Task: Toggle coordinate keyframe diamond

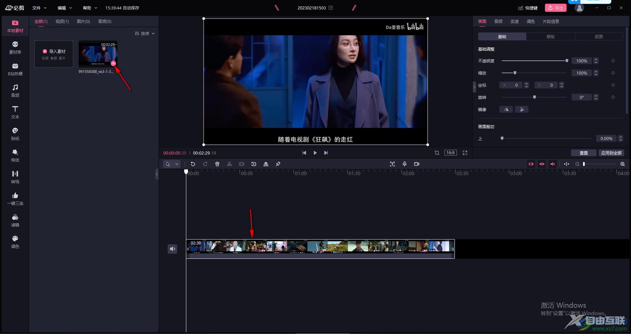Action: (x=613, y=85)
